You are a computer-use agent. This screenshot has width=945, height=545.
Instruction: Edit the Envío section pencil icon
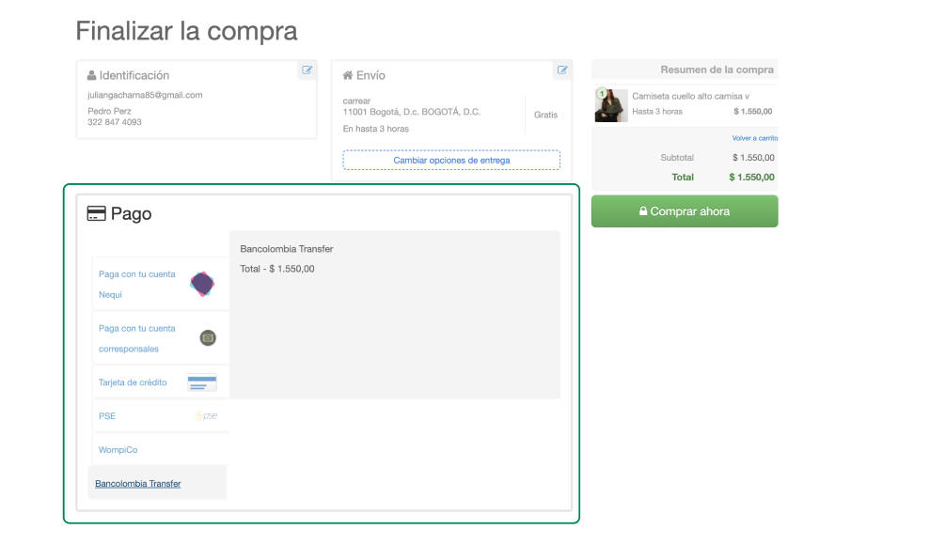pyautogui.click(x=562, y=70)
